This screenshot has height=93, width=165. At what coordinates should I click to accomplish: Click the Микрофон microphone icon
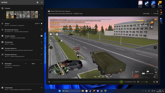(x=2, y=64)
